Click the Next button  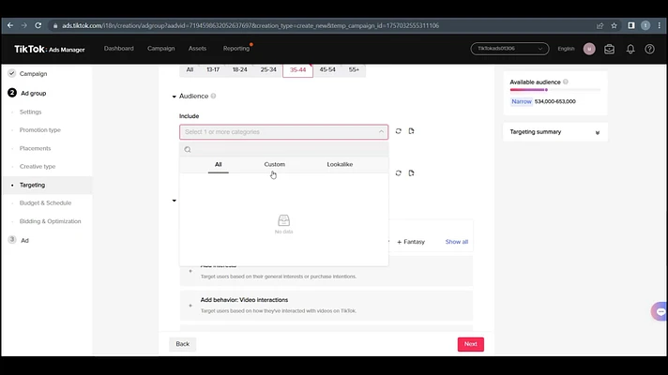pyautogui.click(x=470, y=344)
